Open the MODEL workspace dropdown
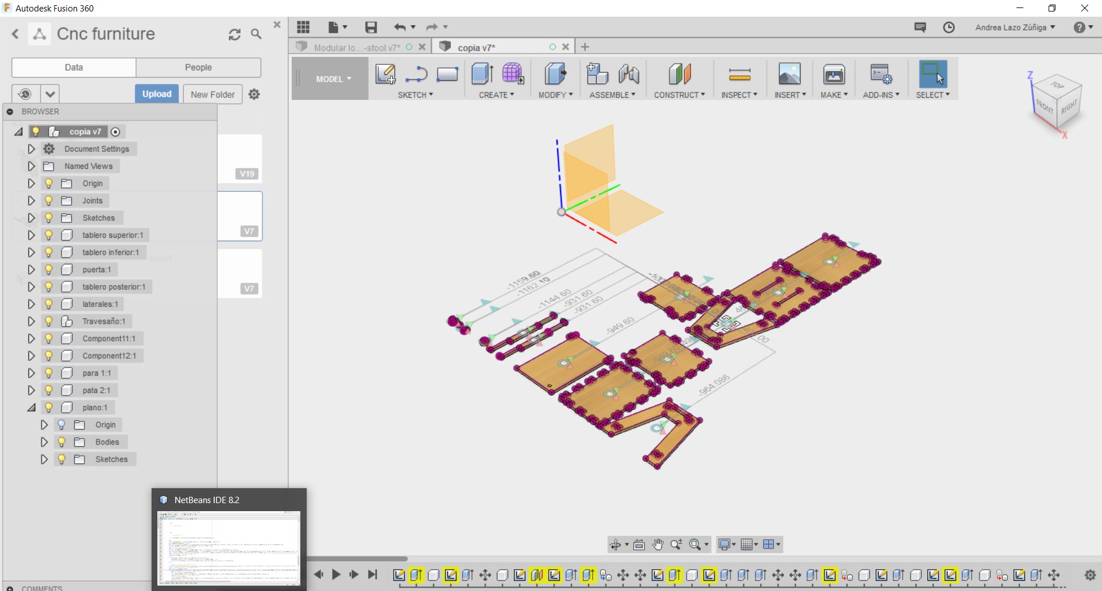Screen dimensions: 1102x591 pyautogui.click(x=333, y=79)
